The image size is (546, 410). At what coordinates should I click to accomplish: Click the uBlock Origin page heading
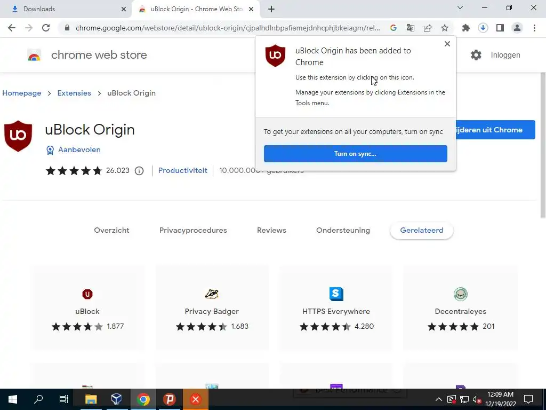point(90,130)
